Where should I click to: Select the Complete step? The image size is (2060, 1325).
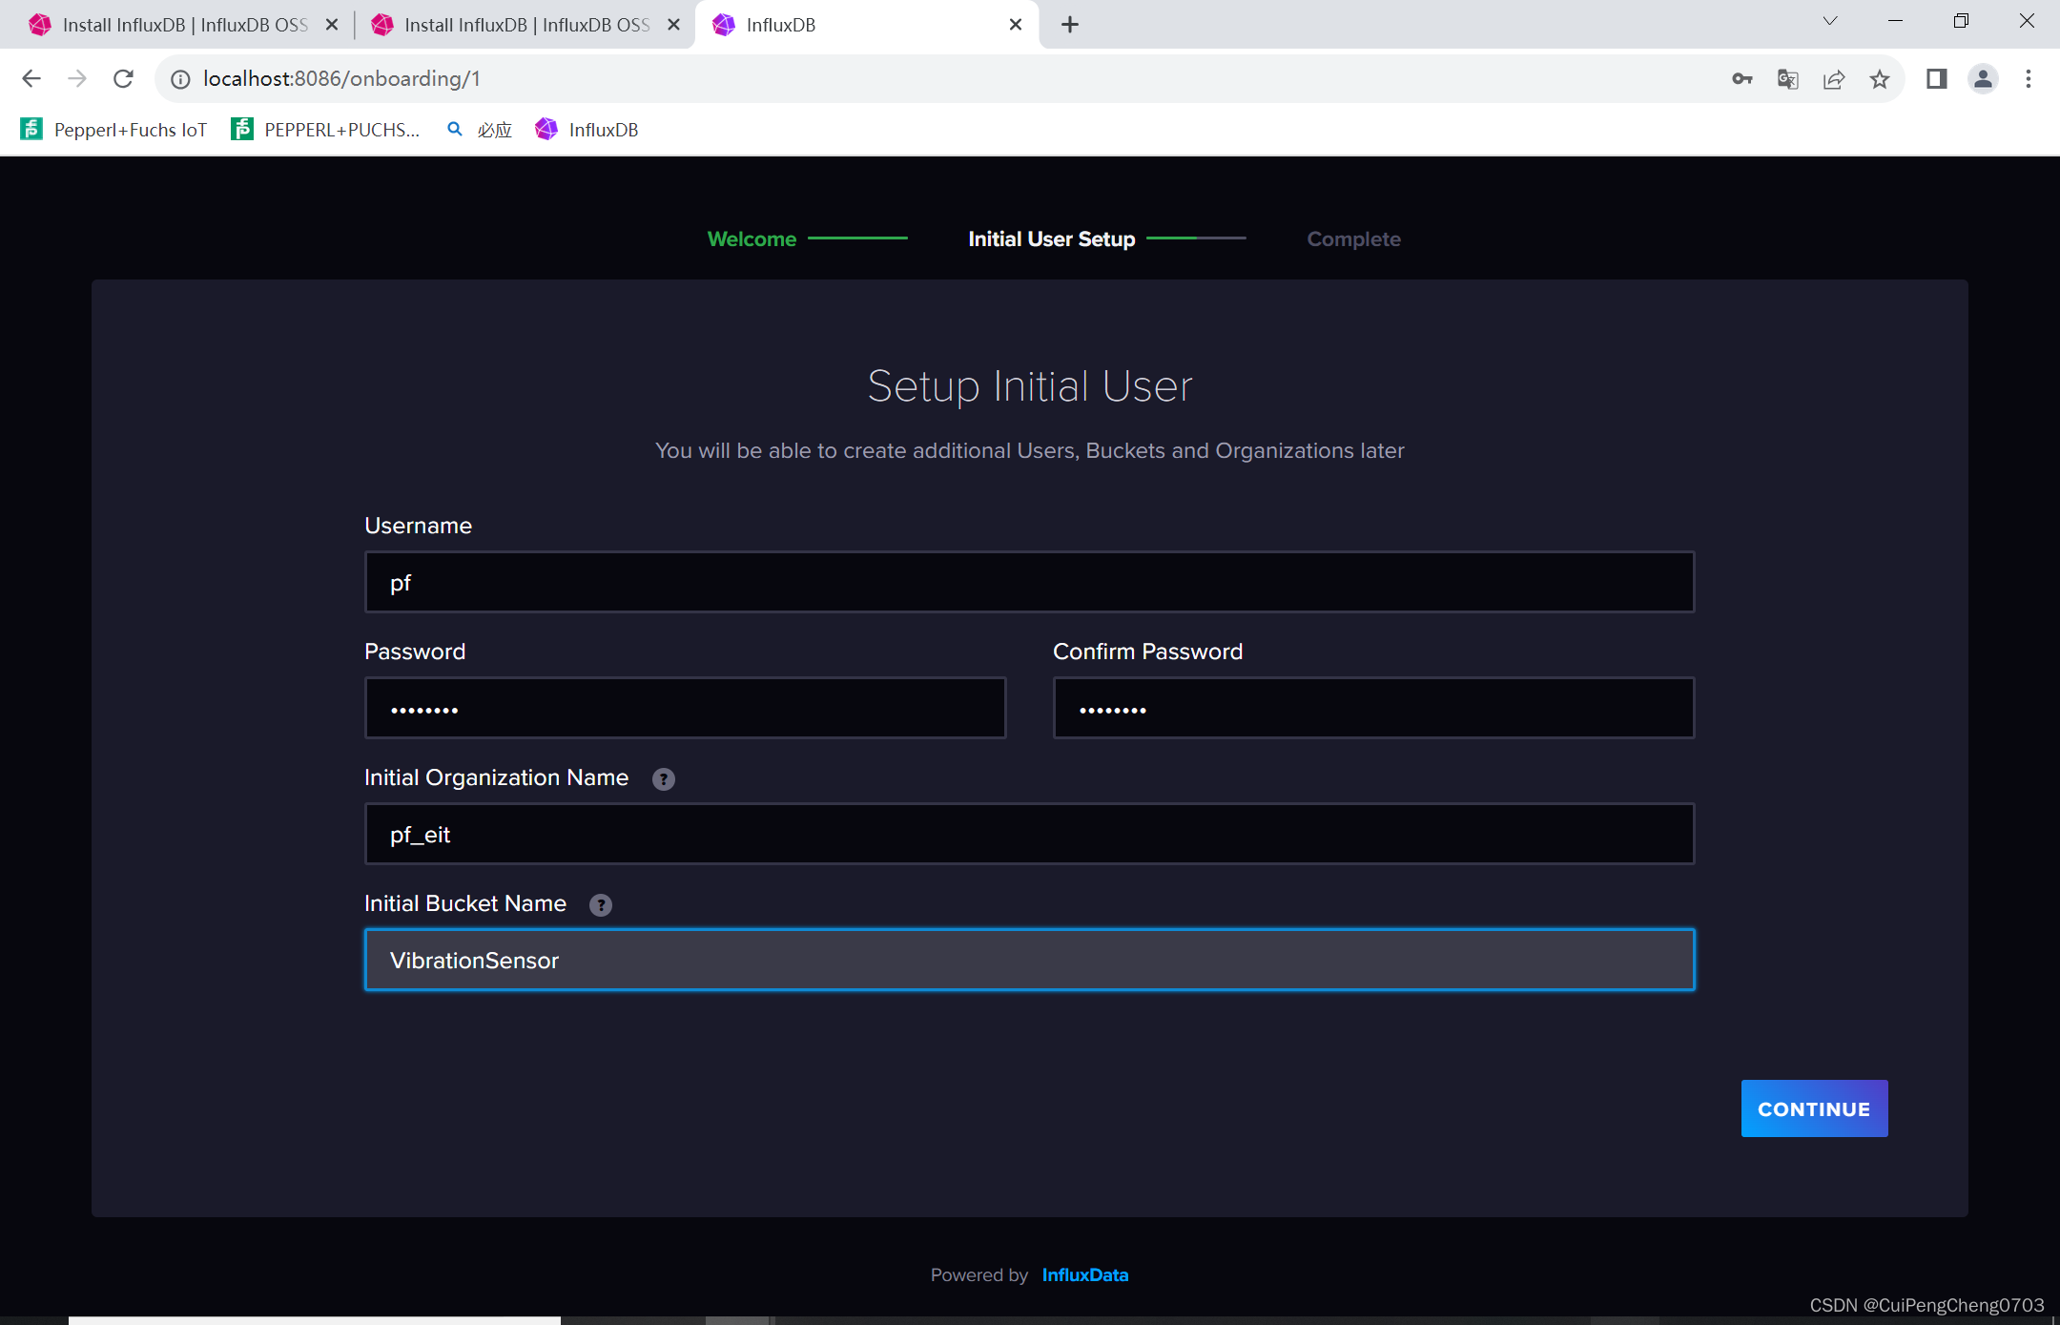coord(1353,239)
